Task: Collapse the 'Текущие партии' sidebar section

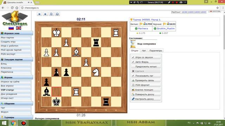Action: point(17,59)
